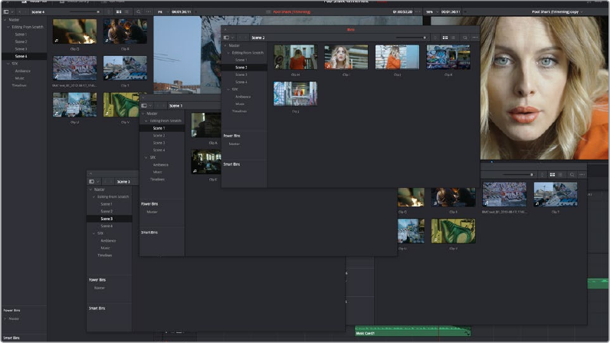The image size is (610, 343).
Task: Close the Scene 2 floating bin window
Action: pyautogui.click(x=225, y=30)
